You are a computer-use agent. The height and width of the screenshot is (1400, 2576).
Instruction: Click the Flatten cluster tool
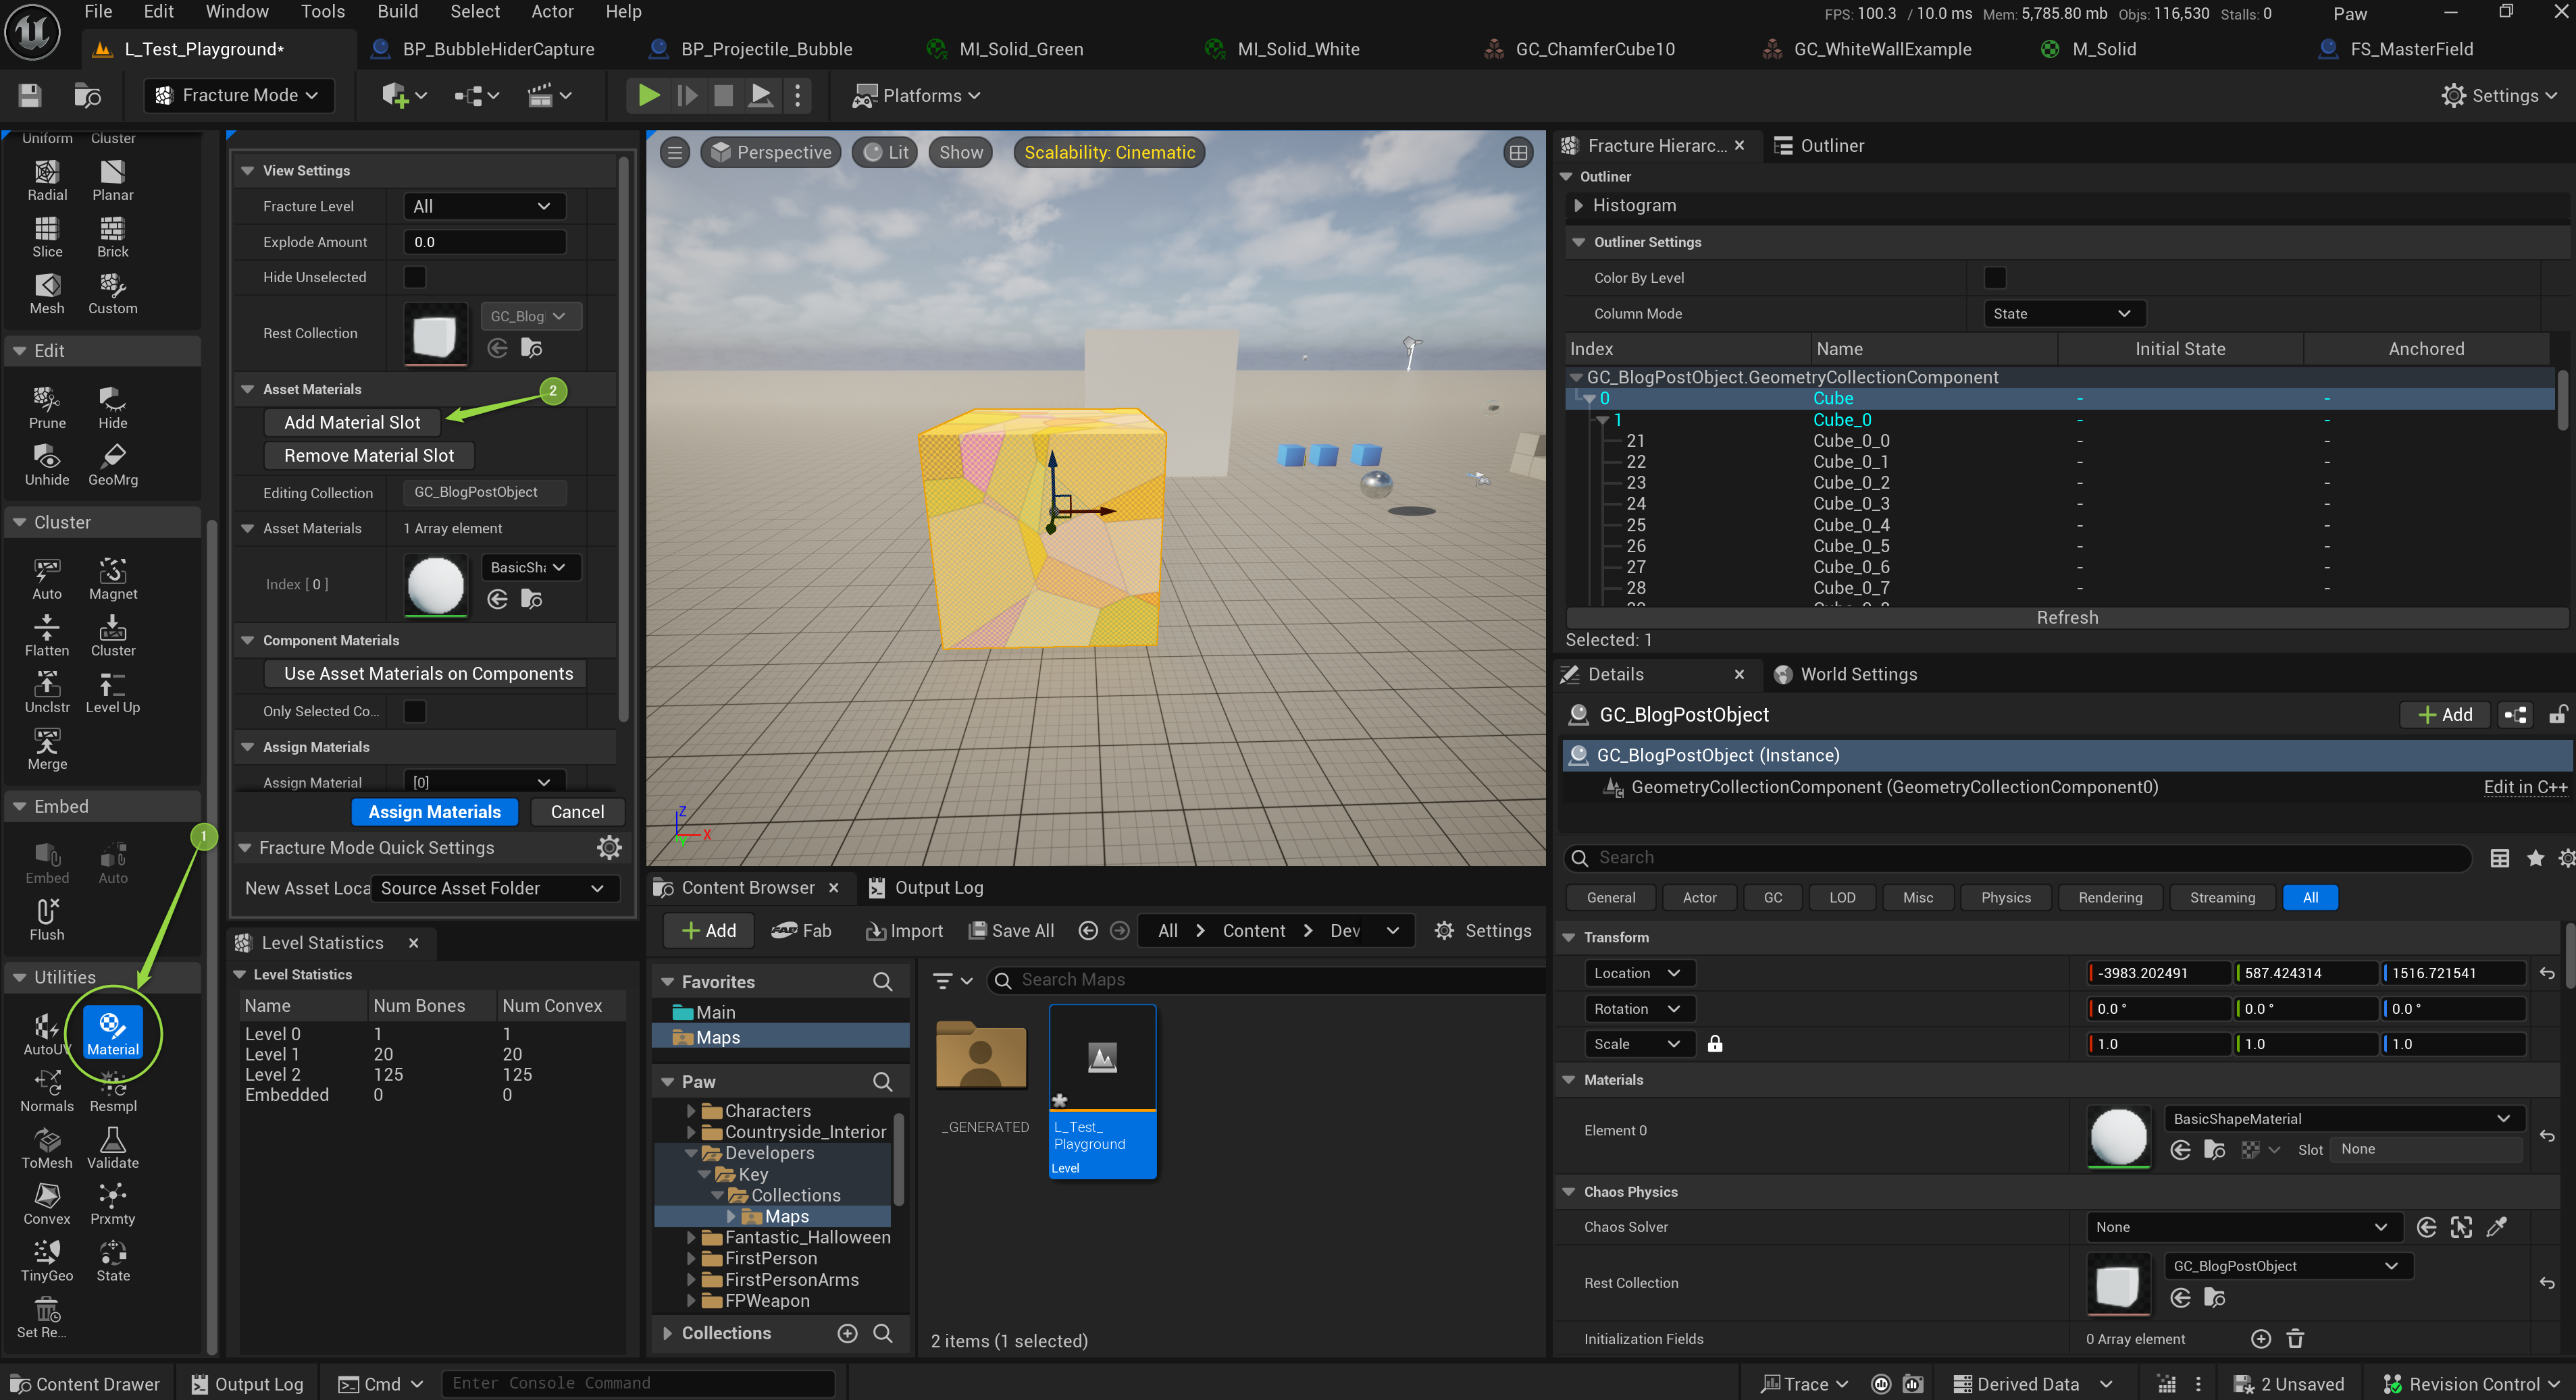(47, 637)
